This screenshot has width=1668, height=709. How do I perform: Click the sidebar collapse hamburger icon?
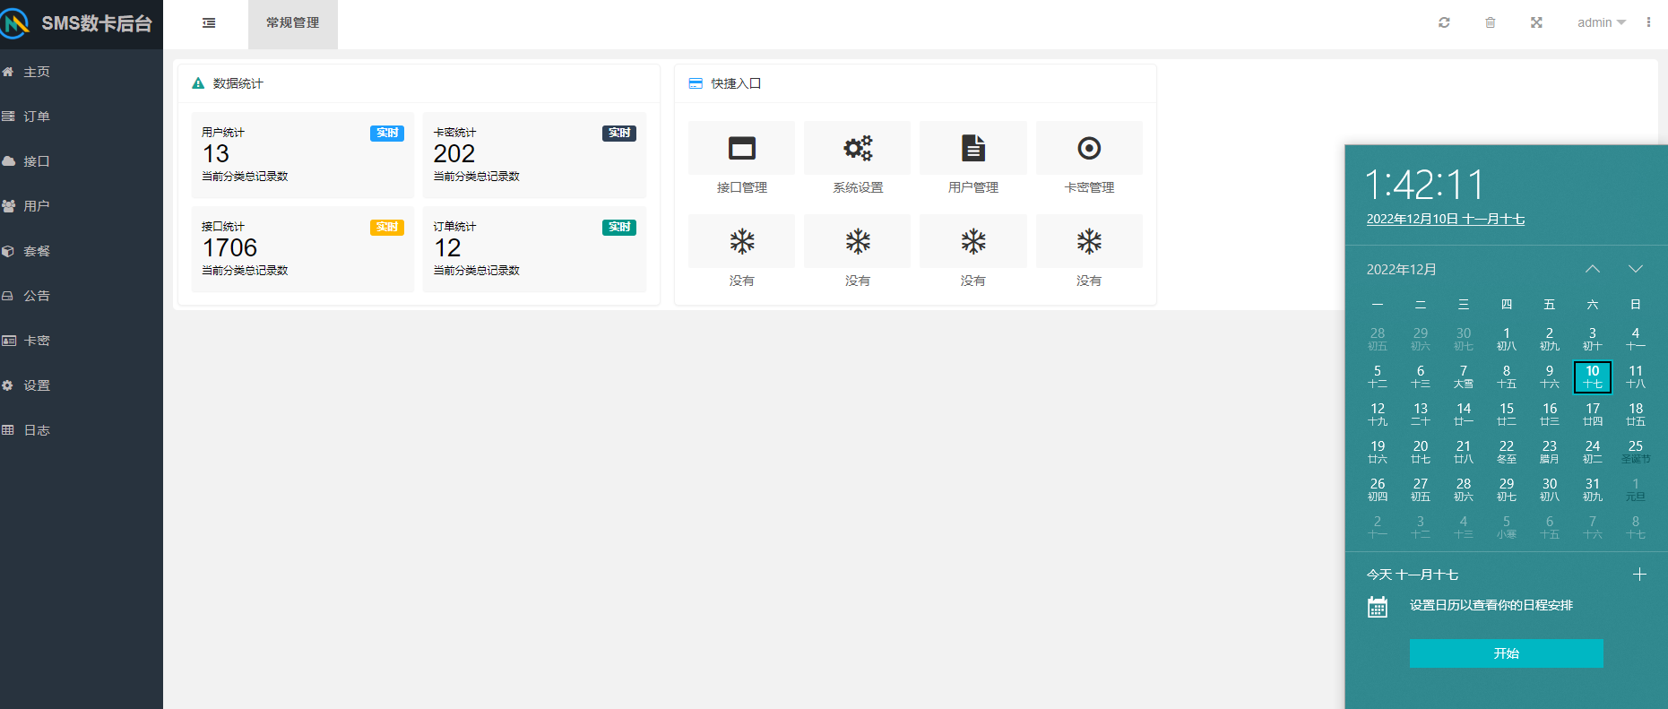point(209,23)
